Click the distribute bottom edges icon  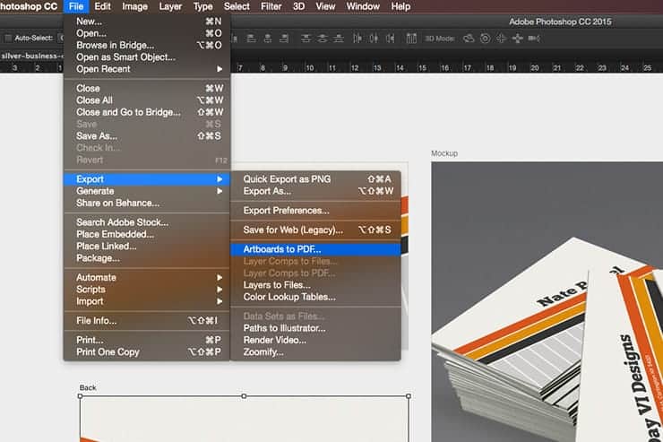pos(339,39)
